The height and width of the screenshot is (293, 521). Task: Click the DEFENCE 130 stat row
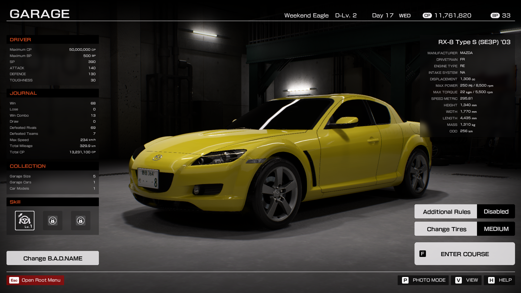pos(53,74)
